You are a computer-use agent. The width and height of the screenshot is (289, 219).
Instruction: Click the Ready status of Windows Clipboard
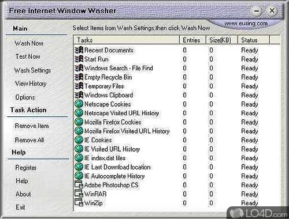point(250,95)
